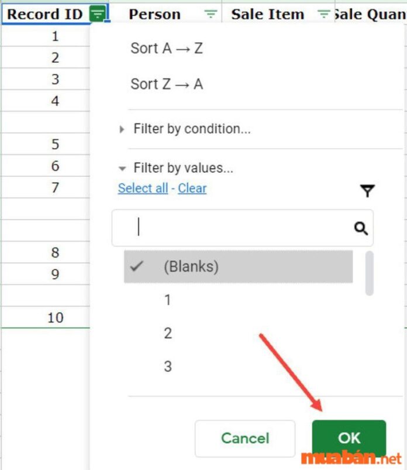This screenshot has height=470, width=407.
Task: Click the Clear link
Action: (192, 188)
